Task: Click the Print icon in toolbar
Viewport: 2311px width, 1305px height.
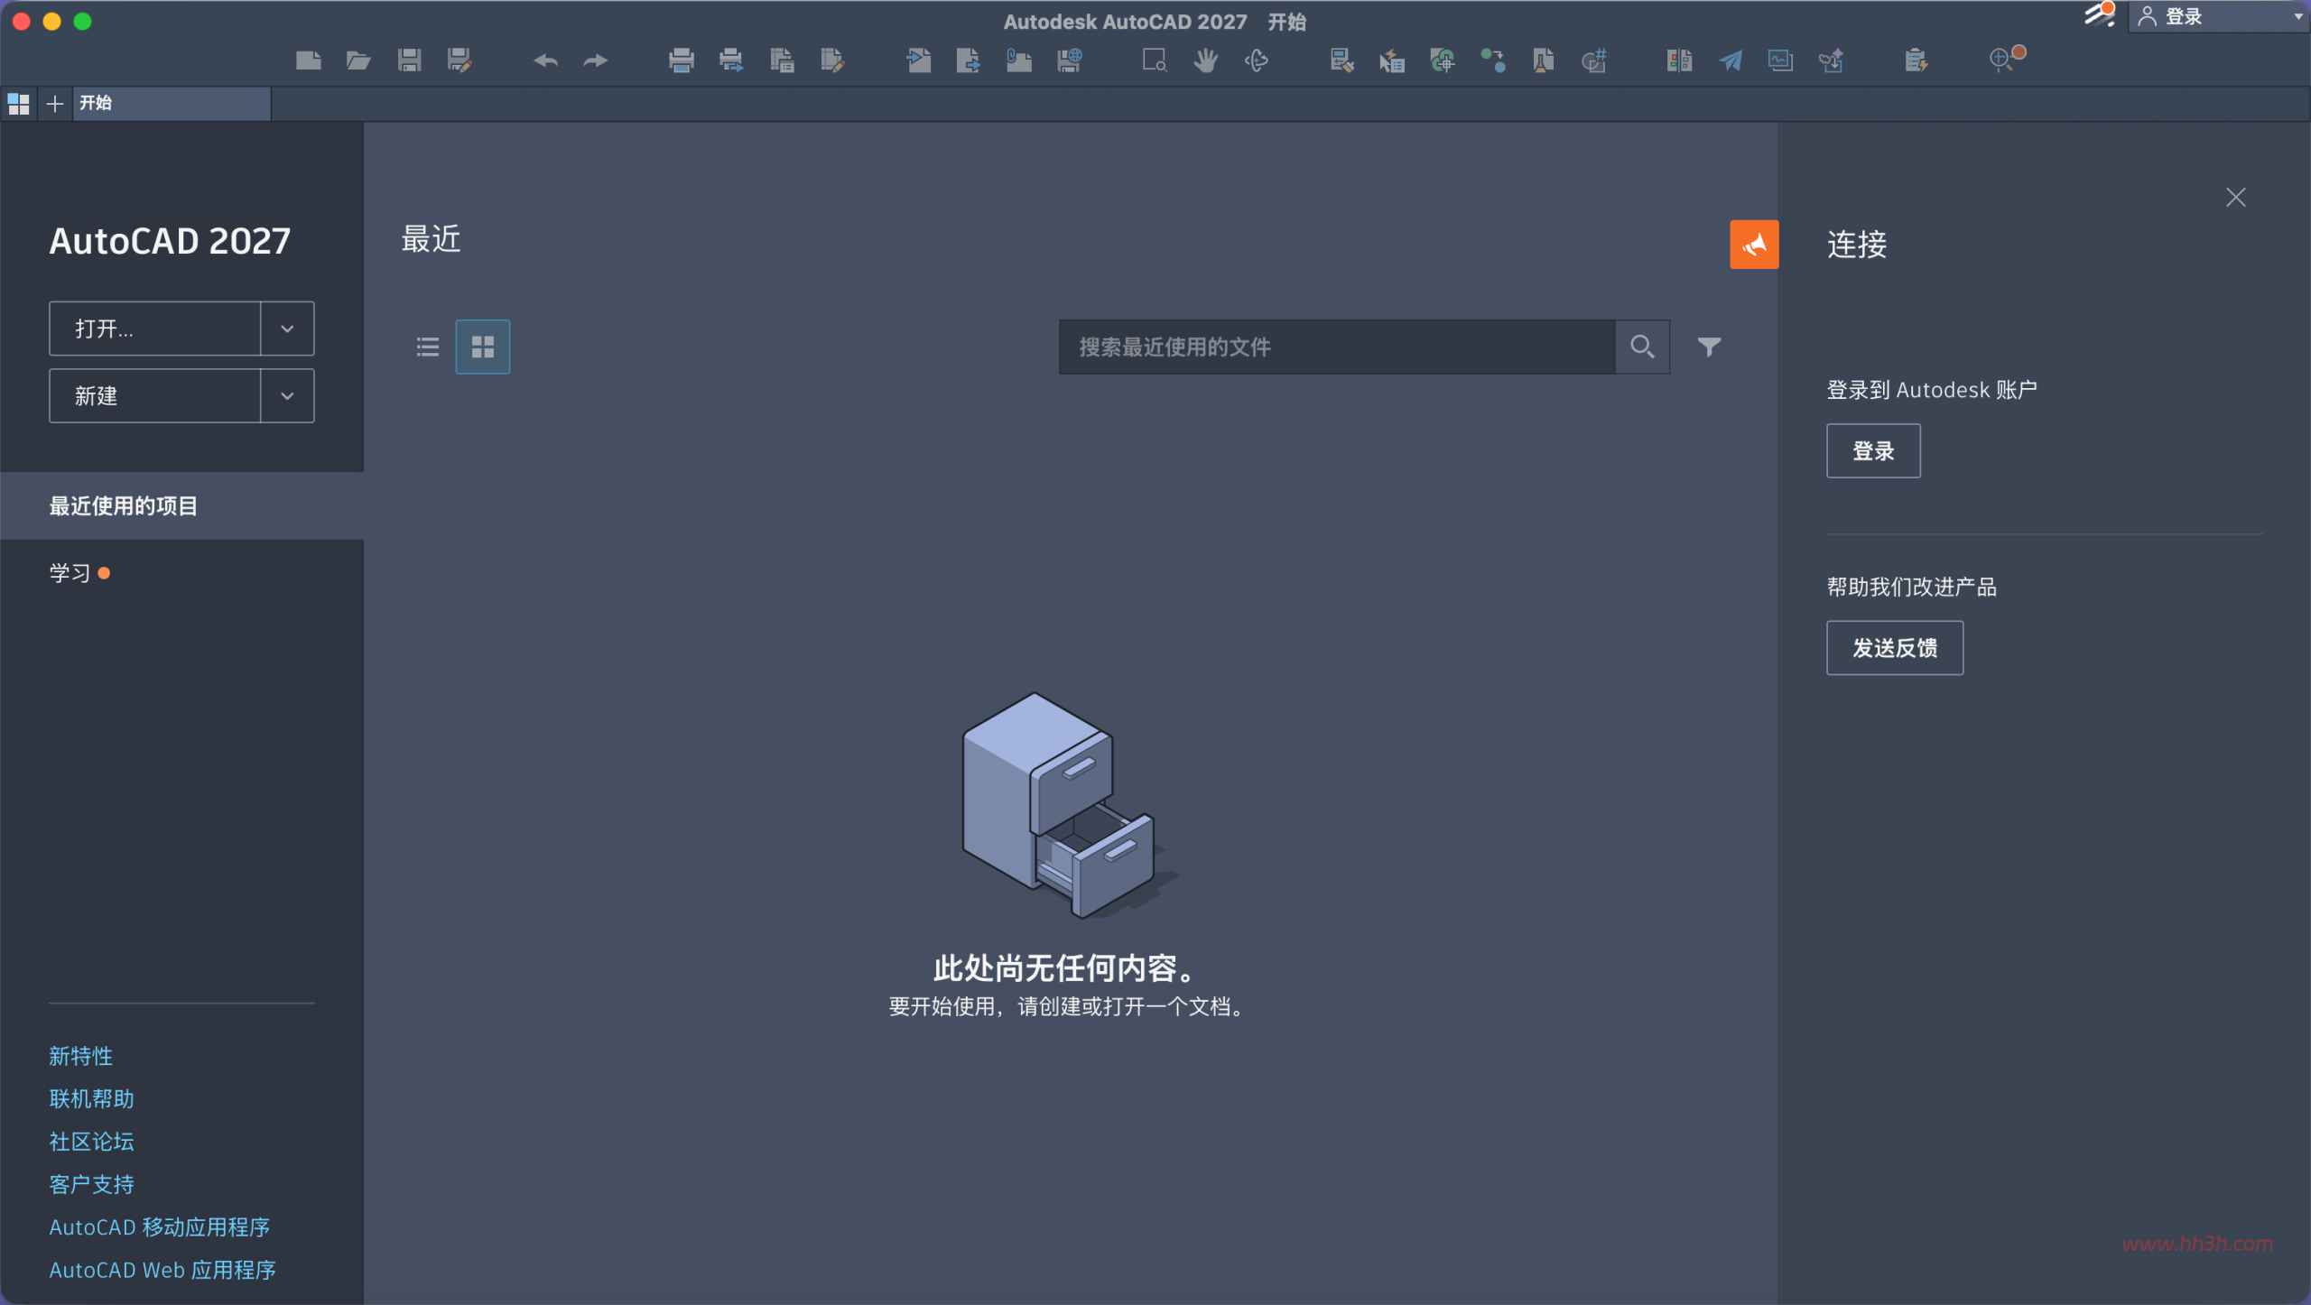Action: (682, 60)
